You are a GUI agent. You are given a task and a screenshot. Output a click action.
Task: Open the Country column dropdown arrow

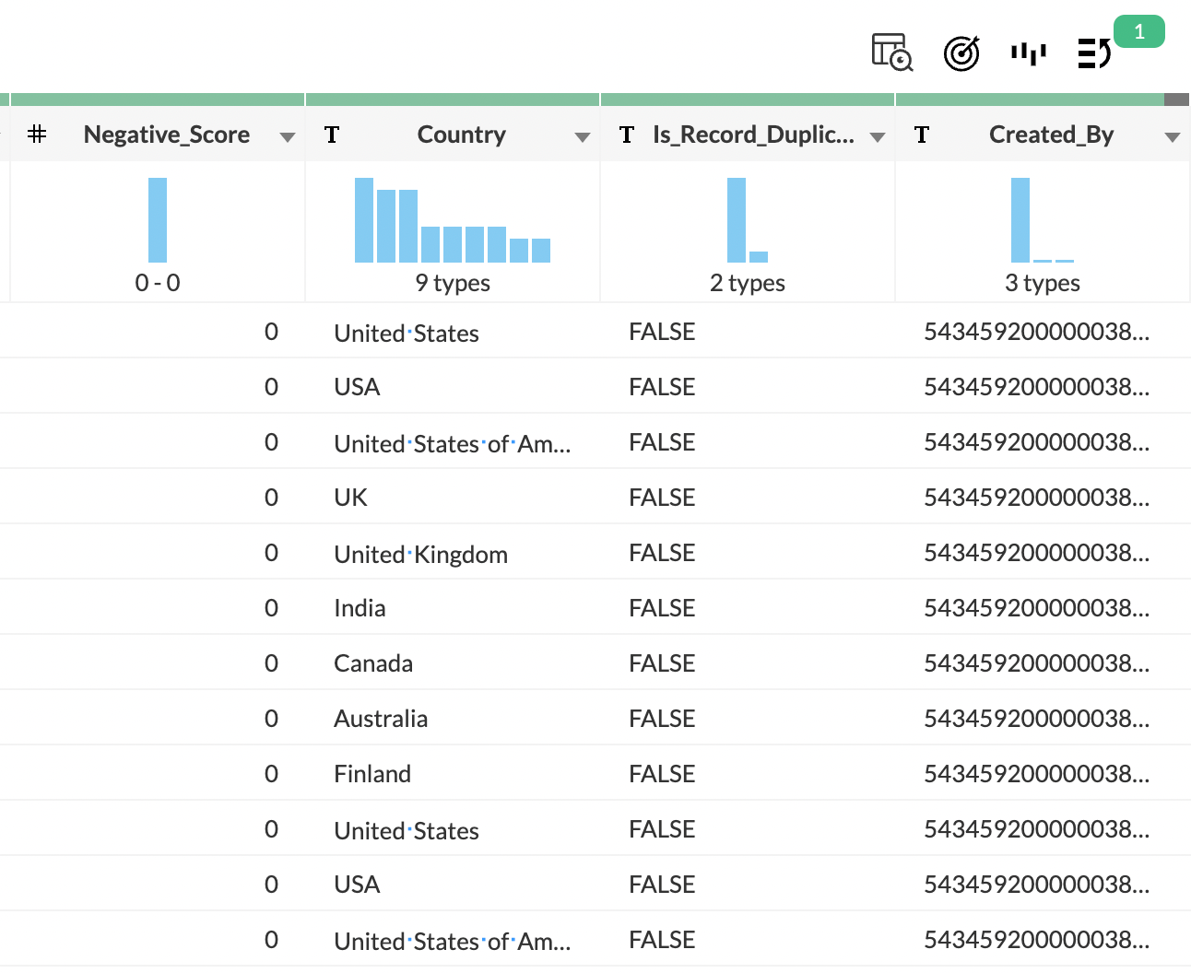pos(582,137)
